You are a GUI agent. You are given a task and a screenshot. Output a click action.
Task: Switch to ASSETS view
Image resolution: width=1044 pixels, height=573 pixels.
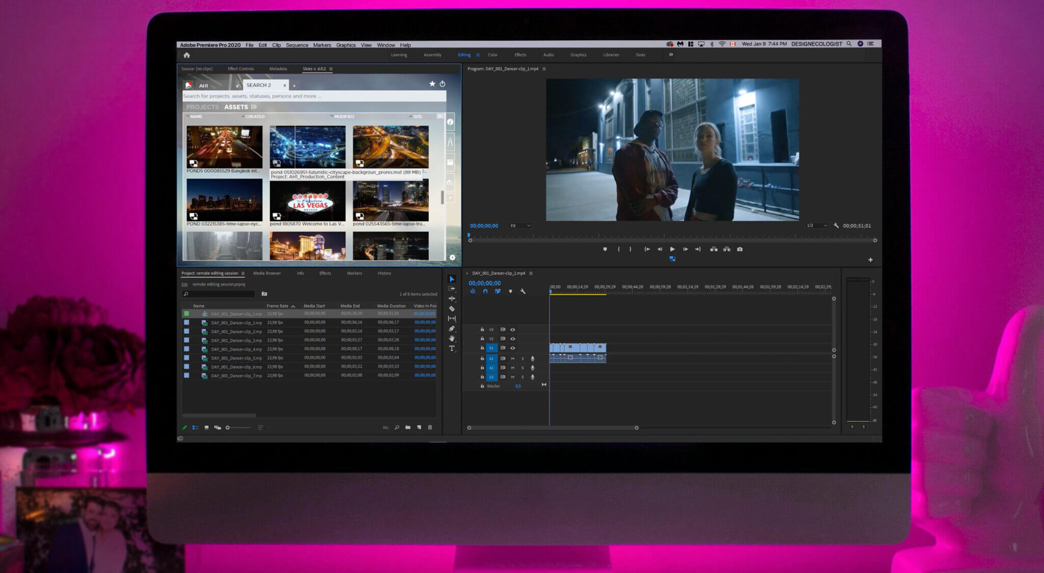(236, 107)
